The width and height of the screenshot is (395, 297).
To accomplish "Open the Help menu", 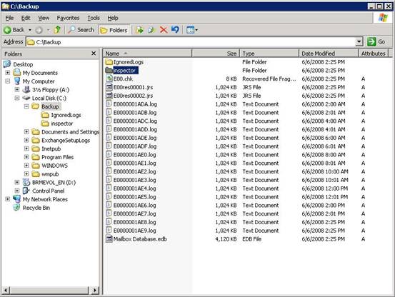I will tap(113, 18).
